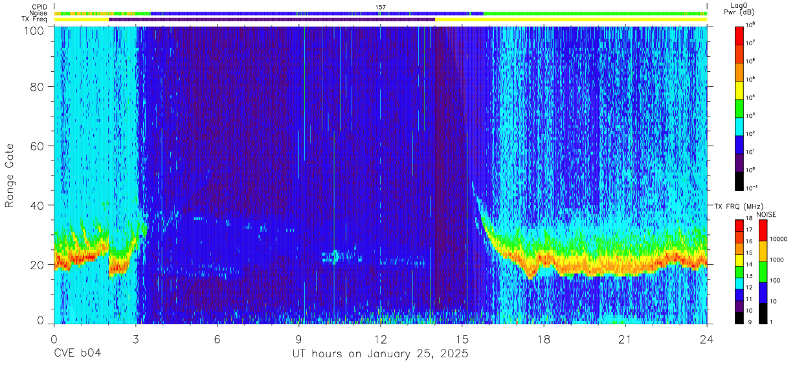This screenshot has height=367, width=795.
Task: Click x-axis tick label 24
Action: [707, 339]
